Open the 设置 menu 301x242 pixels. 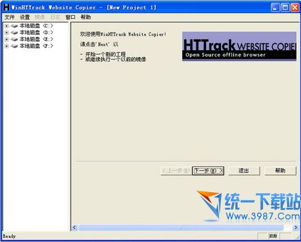pyautogui.click(x=25, y=17)
